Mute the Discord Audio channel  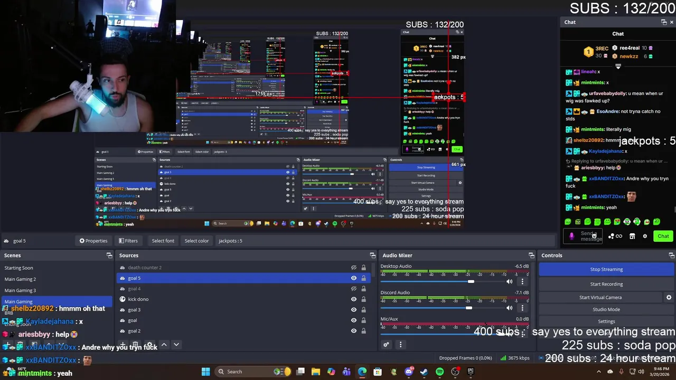509,308
